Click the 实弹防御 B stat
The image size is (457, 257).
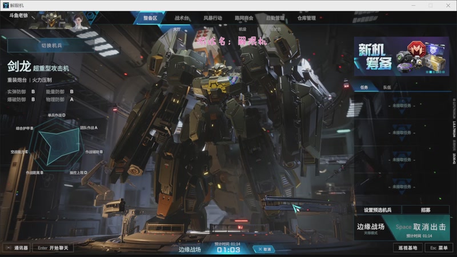pyautogui.click(x=21, y=92)
